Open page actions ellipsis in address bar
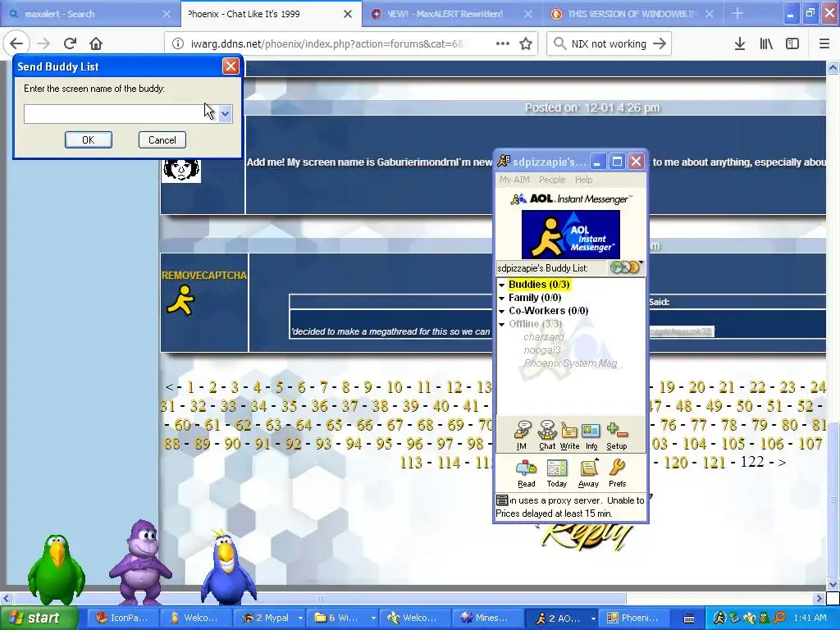This screenshot has width=840, height=630. point(503,43)
